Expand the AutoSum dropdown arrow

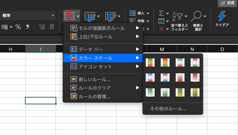click(x=167, y=13)
